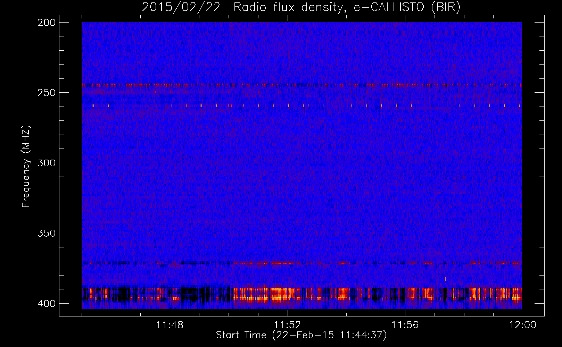This screenshot has width=562, height=347.
Task: Click the thin red band near 372 MHz
Action: (x=301, y=263)
